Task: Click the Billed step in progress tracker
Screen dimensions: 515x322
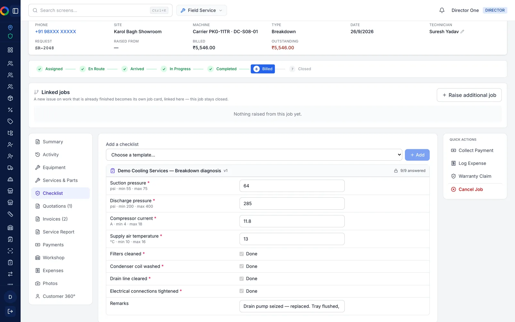Action: [x=263, y=69]
